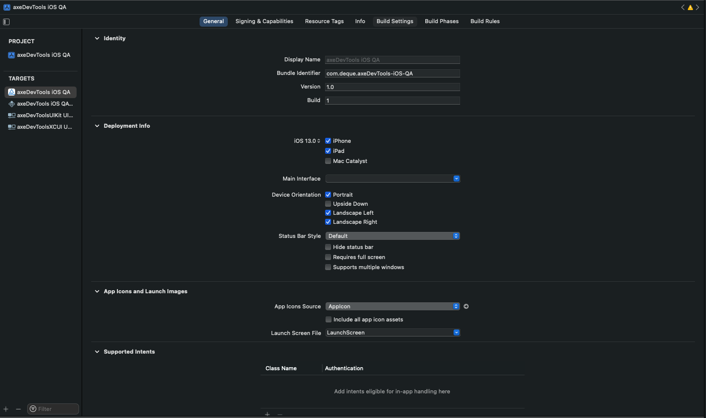706x418 pixels.
Task: Open the Signing & Capabilities tab
Action: 264,21
